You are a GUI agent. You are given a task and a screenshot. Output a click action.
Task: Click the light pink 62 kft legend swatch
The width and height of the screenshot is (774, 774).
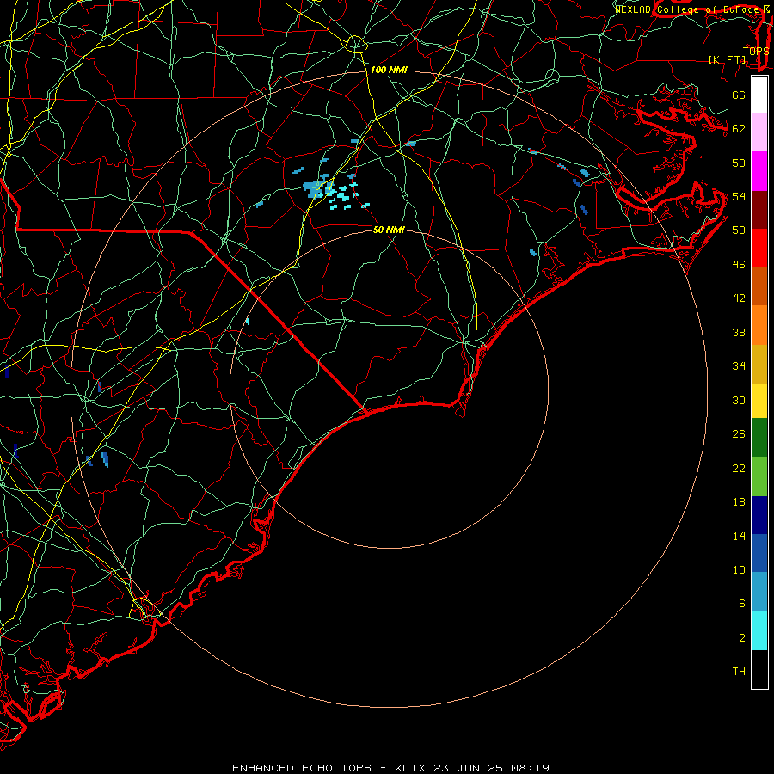pos(759,132)
